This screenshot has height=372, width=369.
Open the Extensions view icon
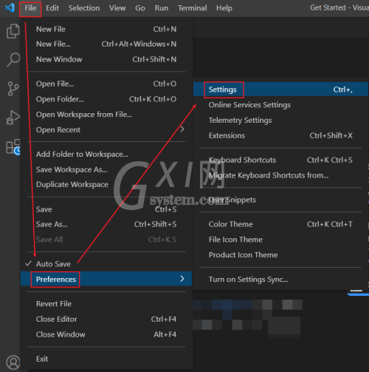click(x=13, y=147)
